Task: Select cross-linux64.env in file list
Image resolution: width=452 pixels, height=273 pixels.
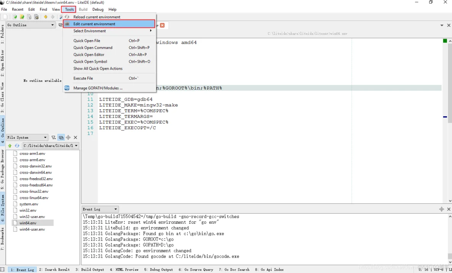Action: [34, 198]
